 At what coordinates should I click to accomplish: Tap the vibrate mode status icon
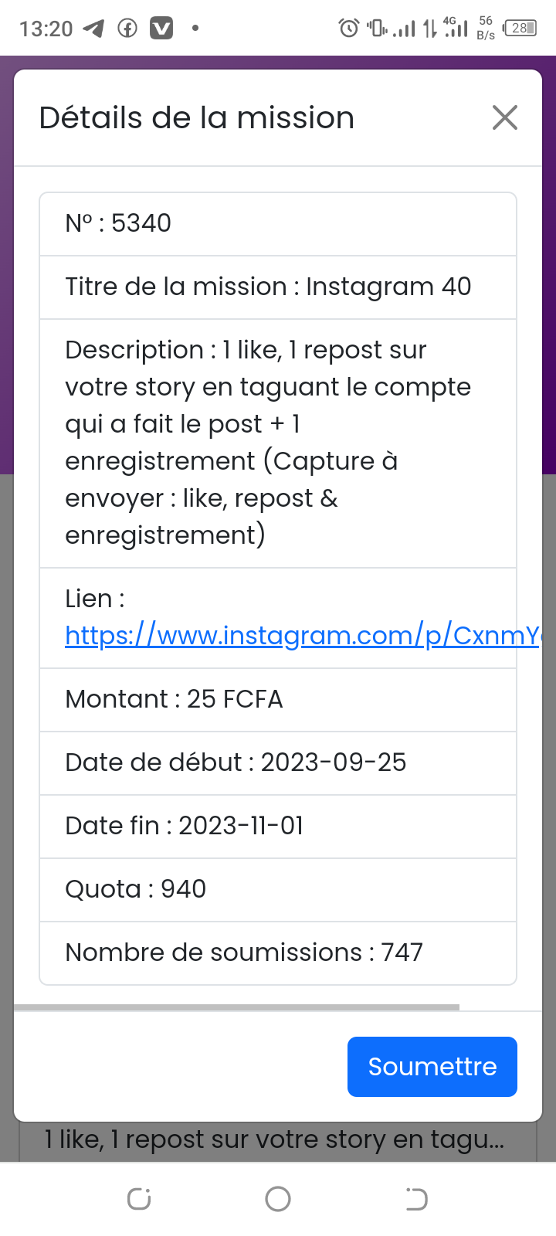(x=377, y=29)
